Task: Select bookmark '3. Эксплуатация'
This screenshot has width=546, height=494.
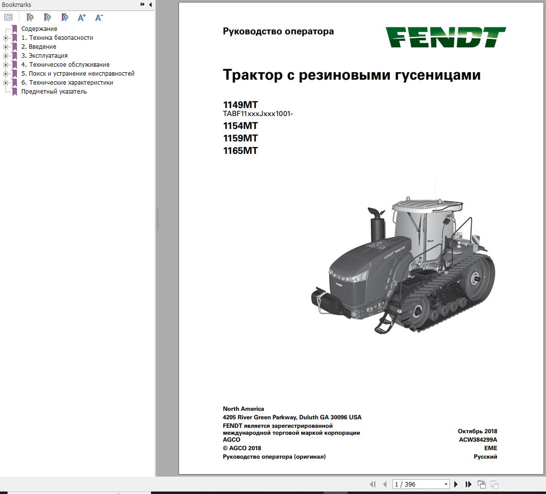Action: click(44, 56)
